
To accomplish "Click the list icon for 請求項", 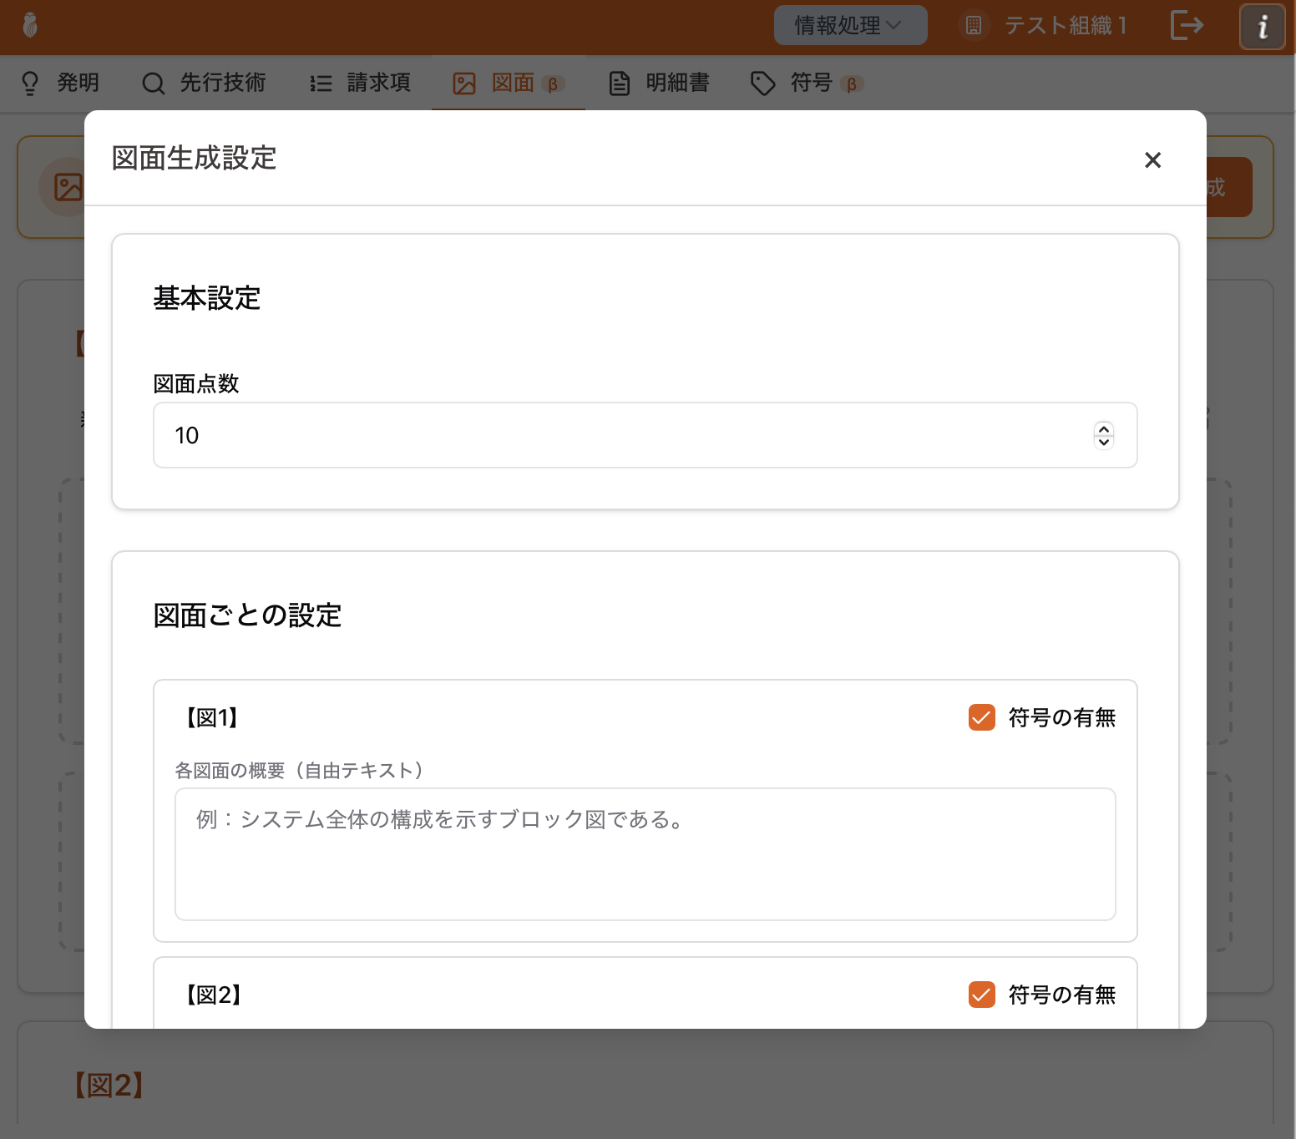I will pyautogui.click(x=321, y=83).
